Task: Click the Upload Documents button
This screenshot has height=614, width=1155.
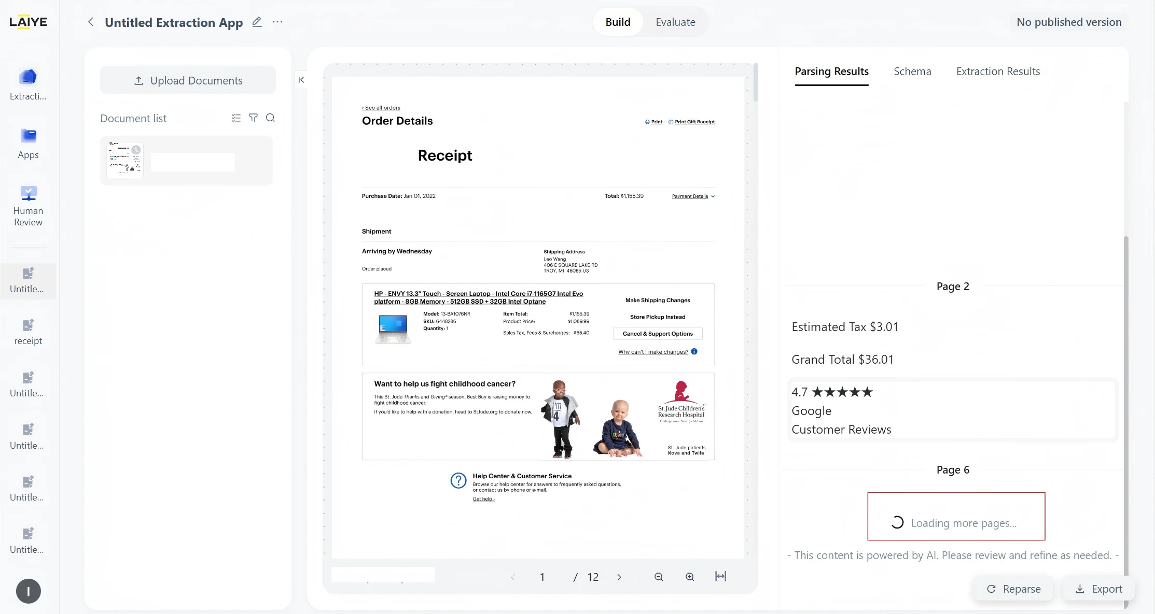Action: [x=188, y=80]
